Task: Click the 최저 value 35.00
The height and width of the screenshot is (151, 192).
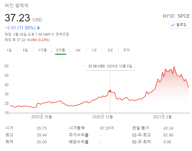Action: tap(42, 142)
